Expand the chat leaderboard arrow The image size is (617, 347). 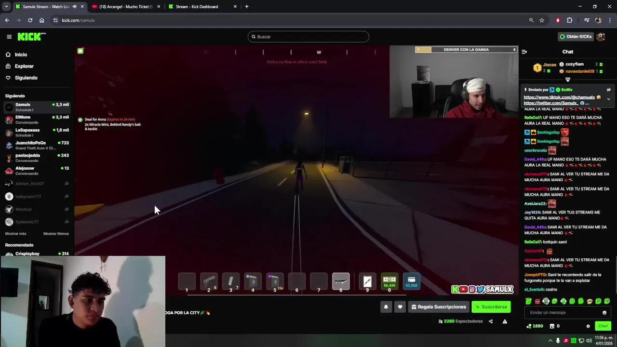568,80
